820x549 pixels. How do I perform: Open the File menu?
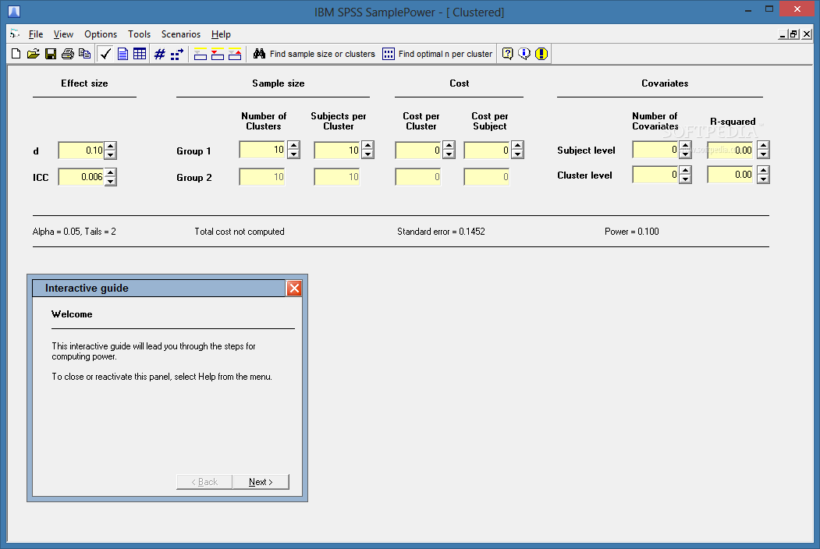coord(36,34)
